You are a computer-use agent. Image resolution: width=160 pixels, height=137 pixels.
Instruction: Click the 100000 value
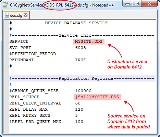(x=83, y=91)
